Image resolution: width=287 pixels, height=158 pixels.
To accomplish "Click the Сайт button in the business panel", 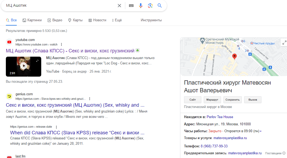I will tap(193, 99).
